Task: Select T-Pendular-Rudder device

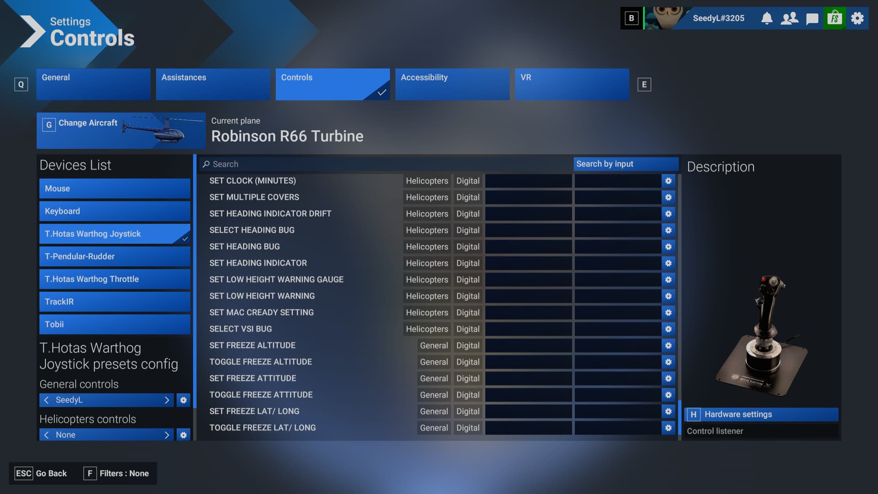Action: tap(114, 257)
